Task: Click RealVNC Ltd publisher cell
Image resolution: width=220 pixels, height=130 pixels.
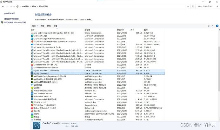Action: click(90, 94)
